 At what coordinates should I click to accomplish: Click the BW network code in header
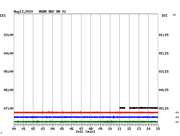pos(58,12)
